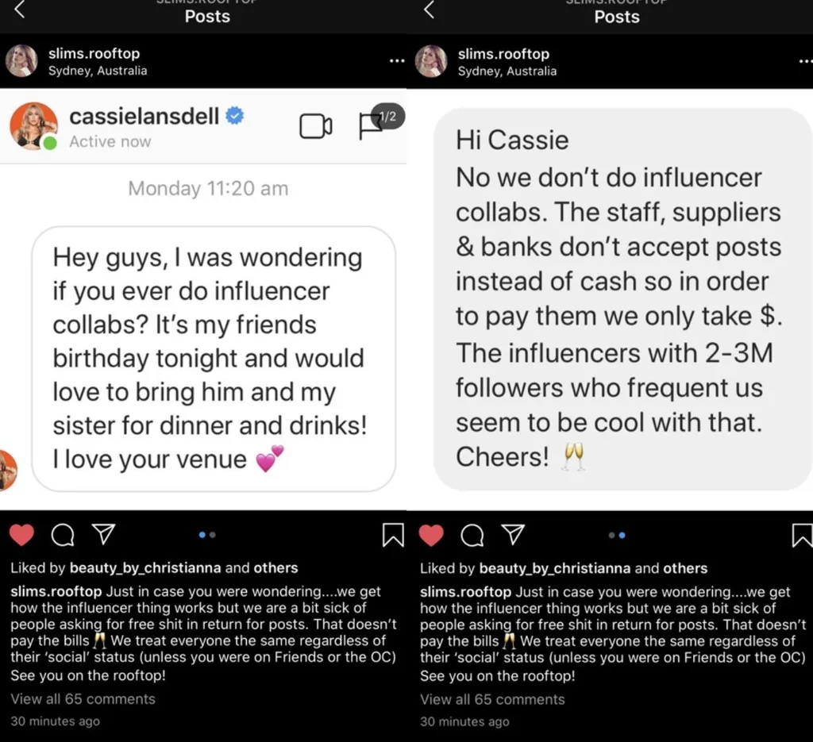This screenshot has width=813, height=742.
Task: Open slims.rooftop username on right post
Action: (503, 54)
